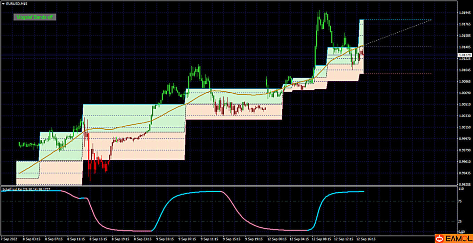Screen dimensions: 473x243
Task: Click price level 1.00690 on the axis
Action: 464,93
